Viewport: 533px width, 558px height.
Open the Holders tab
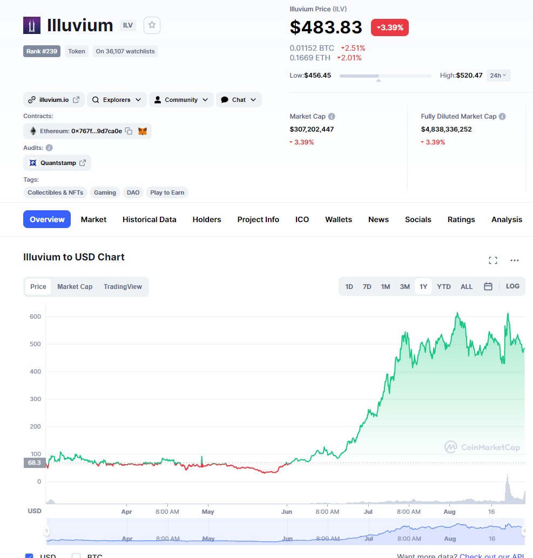coord(207,219)
